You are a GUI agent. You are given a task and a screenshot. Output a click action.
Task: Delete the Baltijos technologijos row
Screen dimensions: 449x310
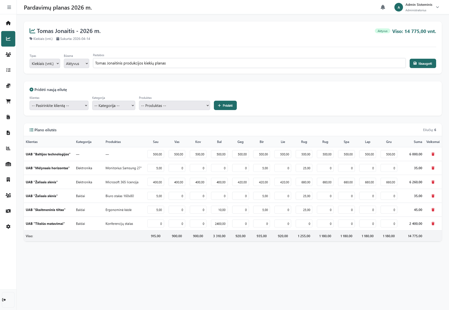pyautogui.click(x=433, y=154)
